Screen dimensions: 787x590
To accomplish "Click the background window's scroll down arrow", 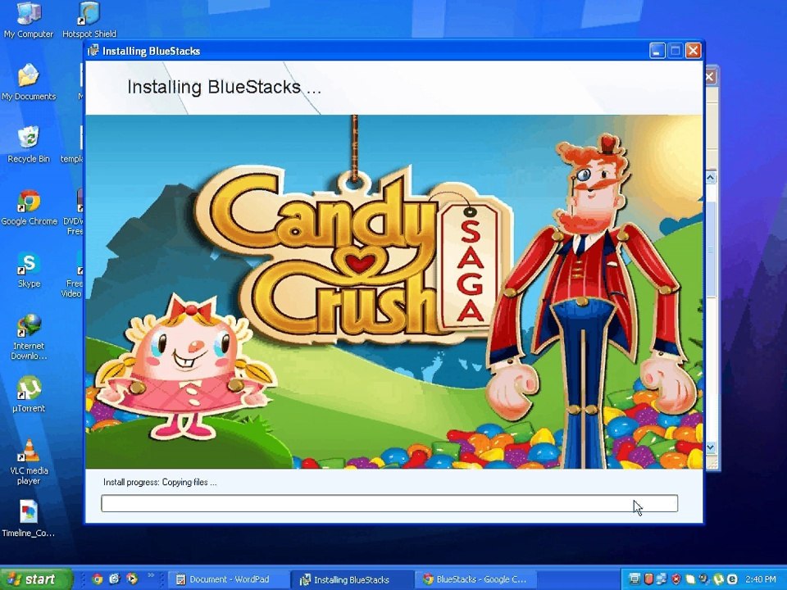I will pyautogui.click(x=711, y=447).
